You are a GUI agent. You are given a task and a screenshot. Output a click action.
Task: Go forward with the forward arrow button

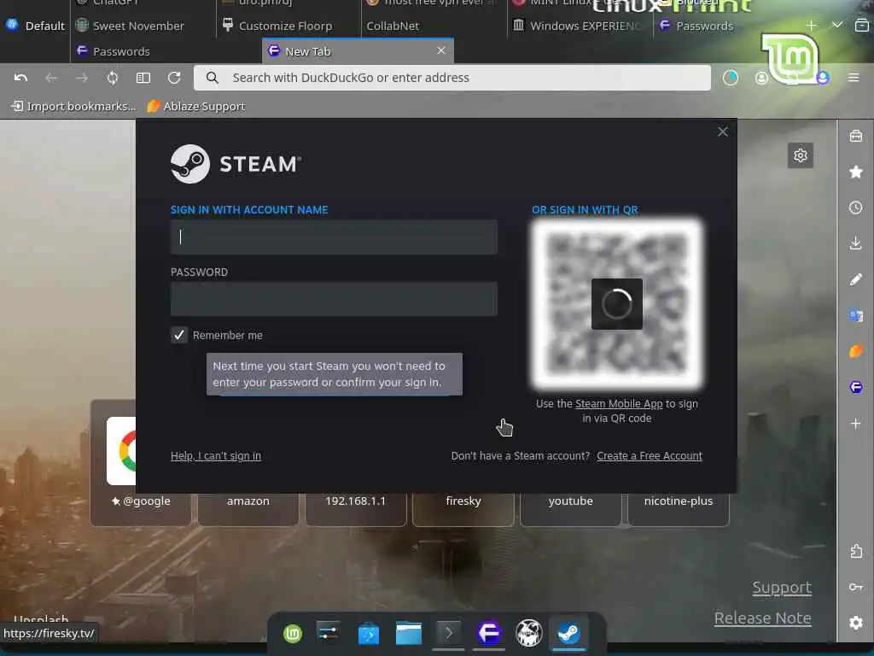click(82, 78)
